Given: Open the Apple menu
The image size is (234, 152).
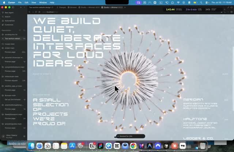Looking at the screenshot, I should (4, 3).
